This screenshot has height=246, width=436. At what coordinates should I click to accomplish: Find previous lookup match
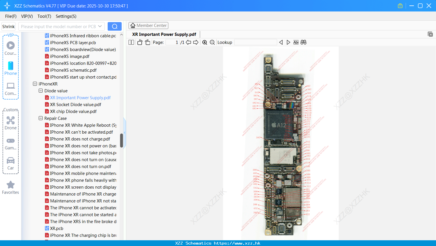coord(281,42)
